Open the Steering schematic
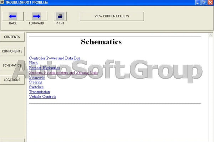This screenshot has height=142, width=214. 36,82
